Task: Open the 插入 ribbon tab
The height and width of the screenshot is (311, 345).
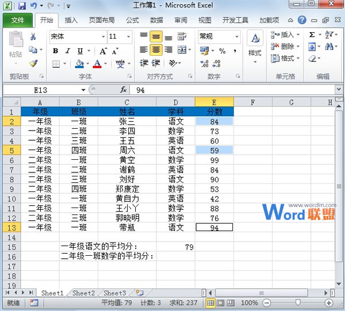Action: (x=71, y=20)
